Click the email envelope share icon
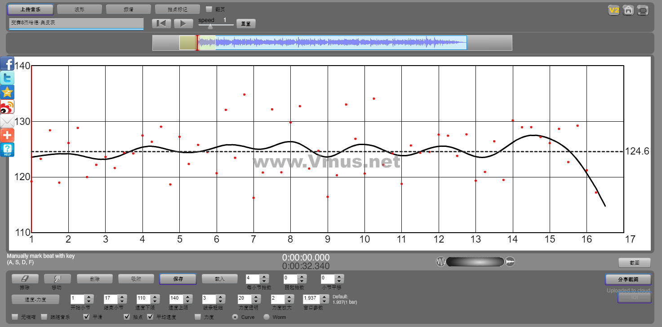Viewport: 662px width, 327px height. (x=8, y=121)
